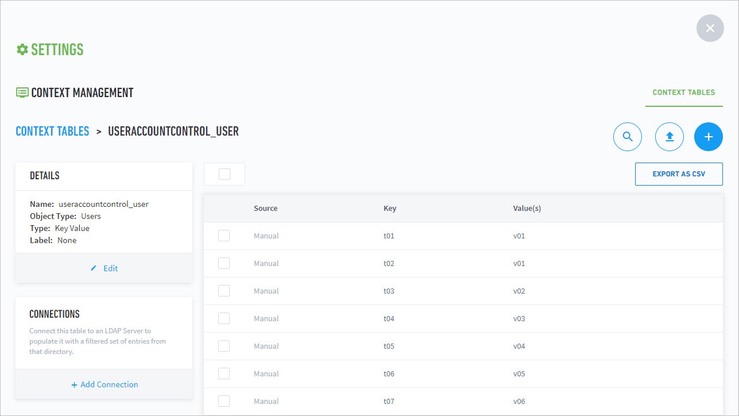Toggle the select-all checkbox above table
Screen dimensions: 739x416
225,174
